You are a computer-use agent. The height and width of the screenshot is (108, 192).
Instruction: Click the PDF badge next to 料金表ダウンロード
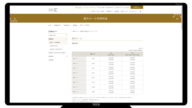96,31
